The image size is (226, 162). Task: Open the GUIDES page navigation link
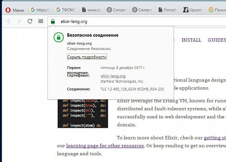click(217, 40)
